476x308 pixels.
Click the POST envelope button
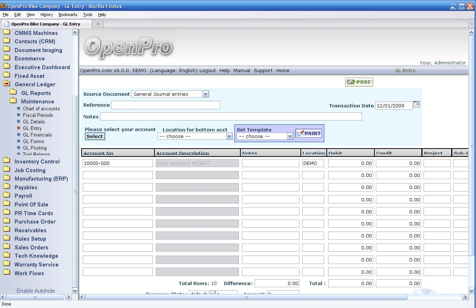coord(359,82)
